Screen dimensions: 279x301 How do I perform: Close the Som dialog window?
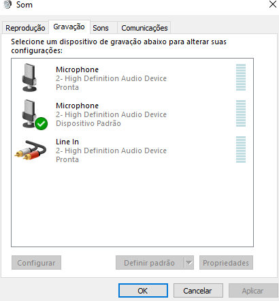[x=273, y=4]
